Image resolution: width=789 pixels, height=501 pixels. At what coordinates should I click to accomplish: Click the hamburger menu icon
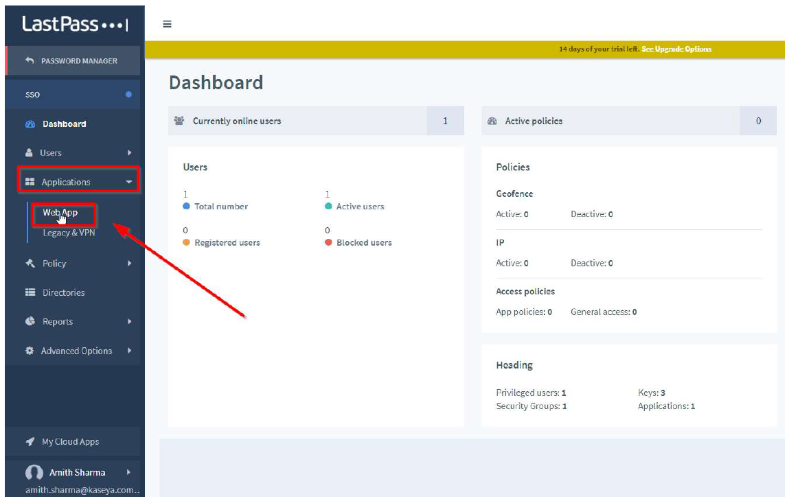167,24
